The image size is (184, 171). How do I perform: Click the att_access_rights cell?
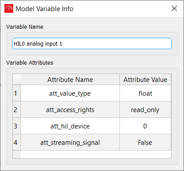(x=70, y=109)
